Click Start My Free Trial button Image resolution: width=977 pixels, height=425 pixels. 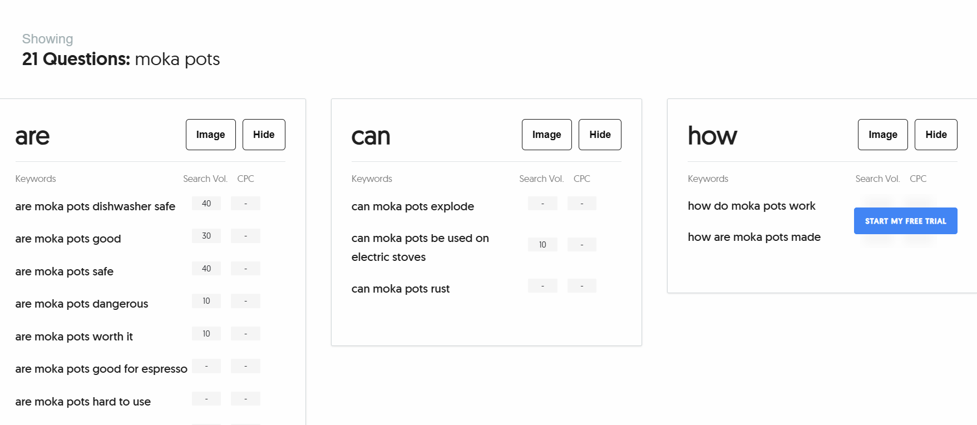pyautogui.click(x=905, y=221)
